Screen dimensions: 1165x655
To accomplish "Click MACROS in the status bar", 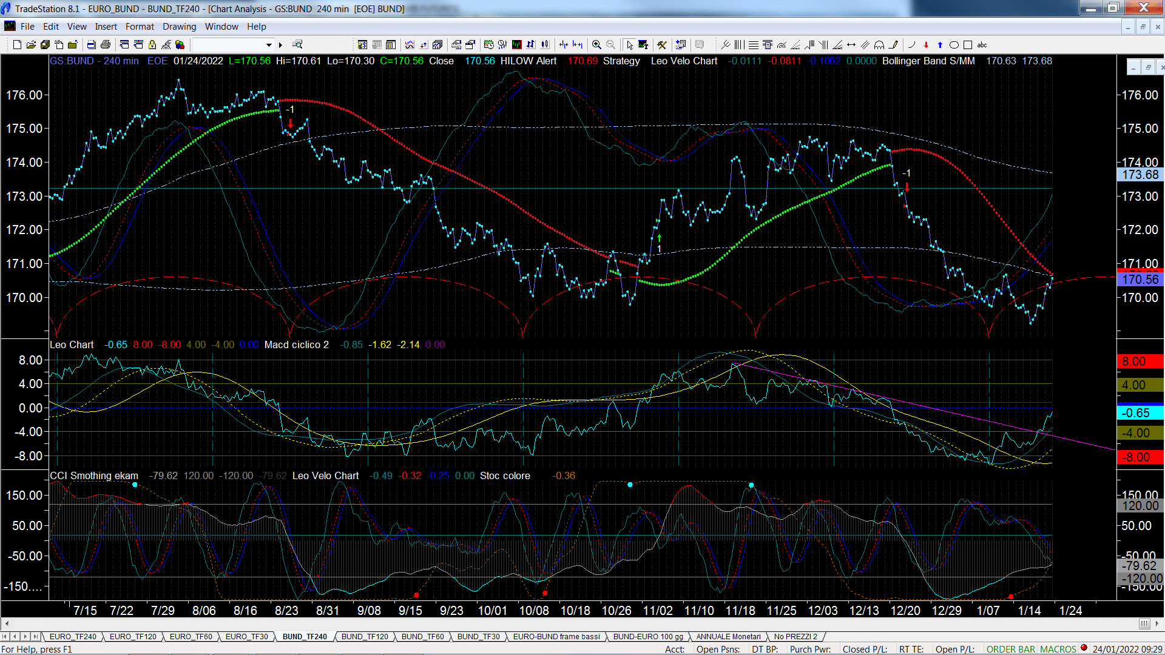I will pyautogui.click(x=1058, y=649).
